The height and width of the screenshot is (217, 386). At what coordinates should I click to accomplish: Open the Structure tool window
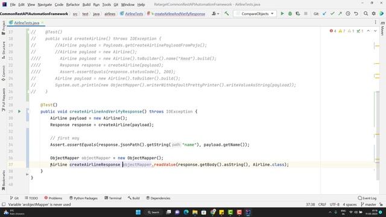pos(4,49)
